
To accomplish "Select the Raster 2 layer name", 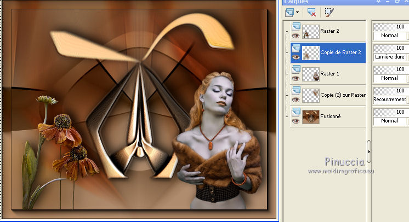I will tap(330, 31).
